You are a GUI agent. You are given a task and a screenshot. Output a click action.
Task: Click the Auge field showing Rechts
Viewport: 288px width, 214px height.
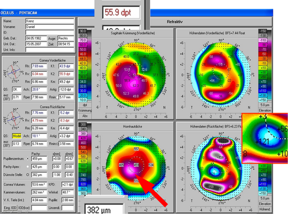[x=66, y=38]
